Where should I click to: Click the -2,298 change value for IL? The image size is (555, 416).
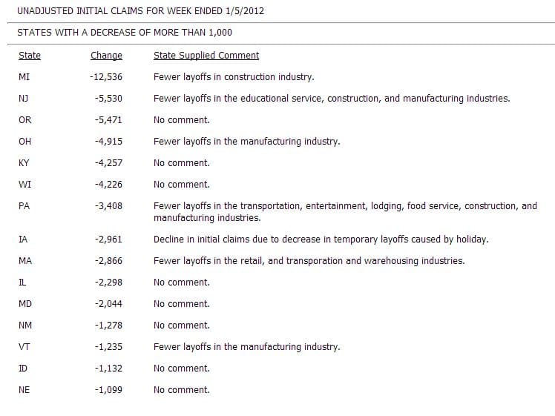(108, 283)
